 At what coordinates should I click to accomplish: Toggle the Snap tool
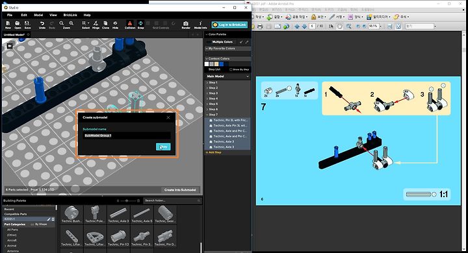140,23
